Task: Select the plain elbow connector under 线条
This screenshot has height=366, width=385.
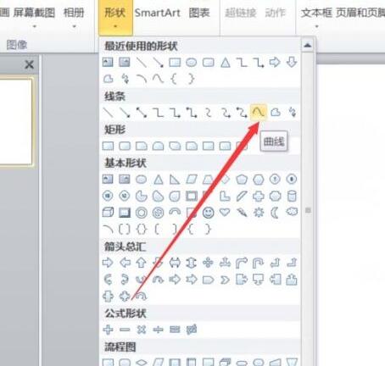Action: [x=158, y=113]
